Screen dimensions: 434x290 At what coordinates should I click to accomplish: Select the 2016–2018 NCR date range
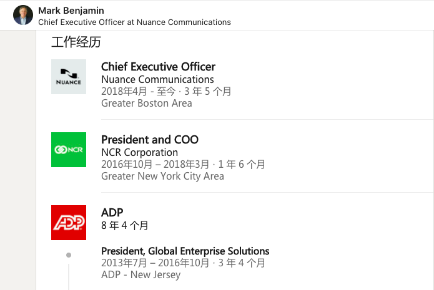(x=183, y=164)
